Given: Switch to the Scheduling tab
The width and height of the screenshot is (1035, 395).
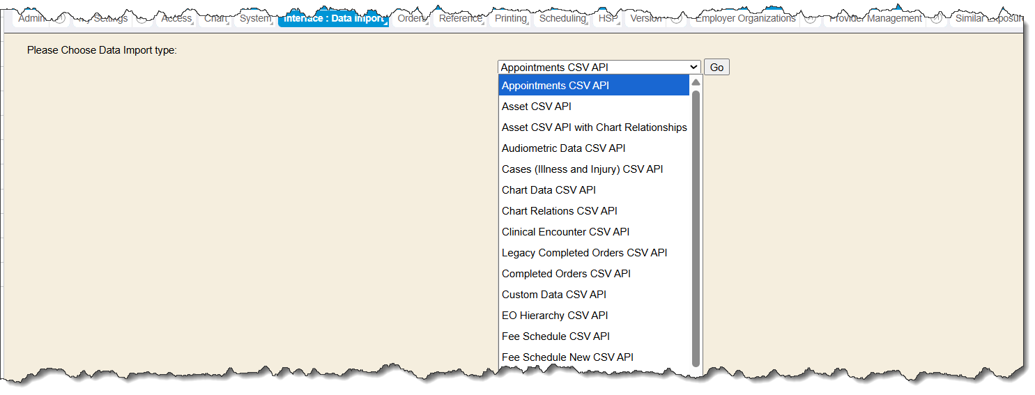Looking at the screenshot, I should (x=562, y=19).
